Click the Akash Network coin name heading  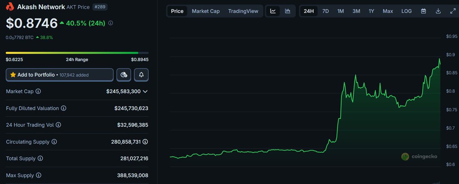pyautogui.click(x=41, y=6)
